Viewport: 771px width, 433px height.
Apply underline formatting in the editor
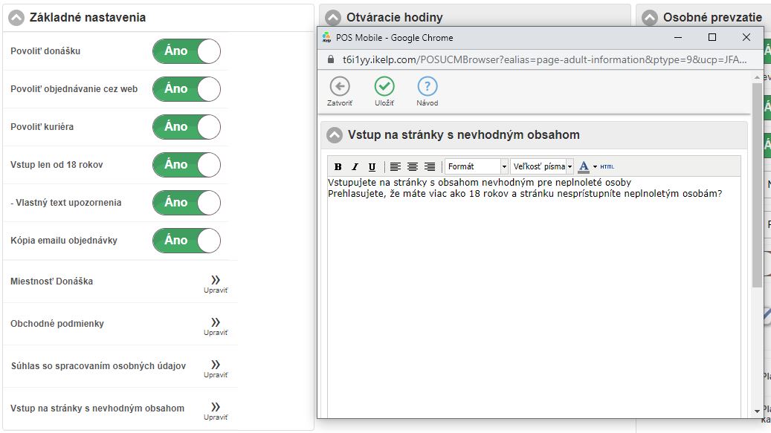[x=372, y=167]
